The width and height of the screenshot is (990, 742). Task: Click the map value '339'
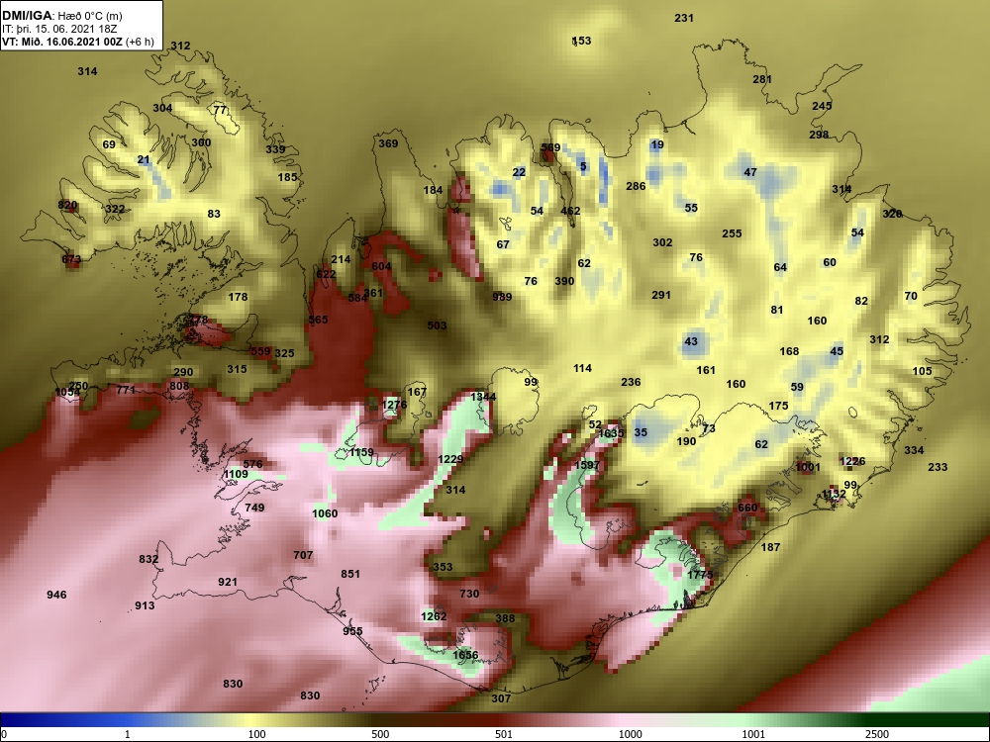(x=275, y=149)
